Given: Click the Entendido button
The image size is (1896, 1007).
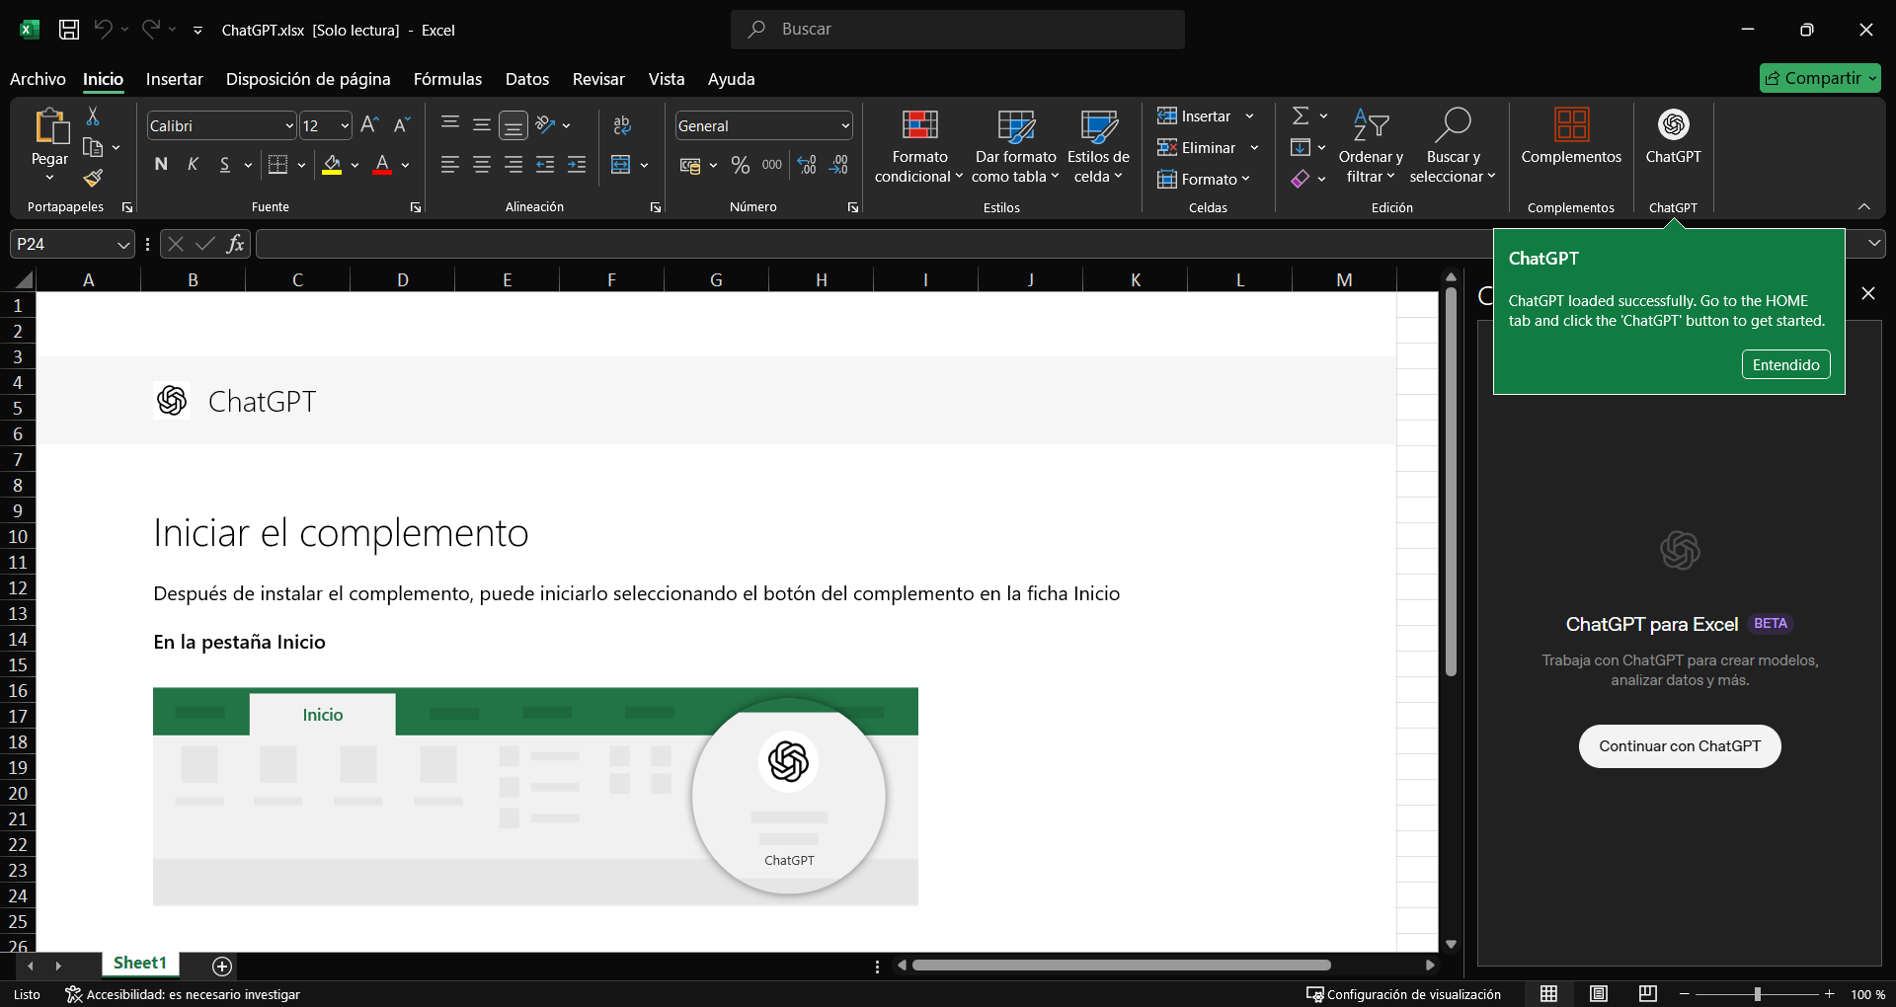Looking at the screenshot, I should coord(1785,364).
